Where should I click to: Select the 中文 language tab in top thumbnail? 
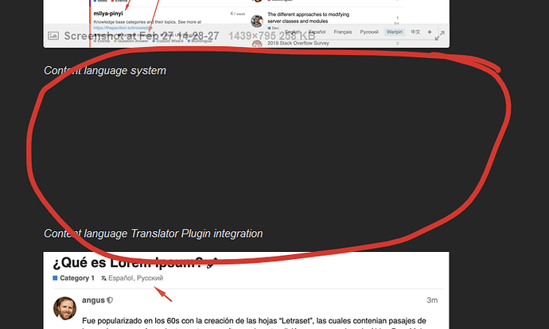(415, 32)
